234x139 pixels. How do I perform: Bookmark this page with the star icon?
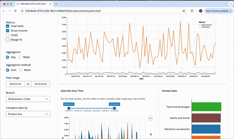tap(184, 11)
